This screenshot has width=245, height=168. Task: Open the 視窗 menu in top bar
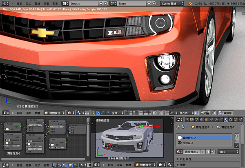[47, 3]
